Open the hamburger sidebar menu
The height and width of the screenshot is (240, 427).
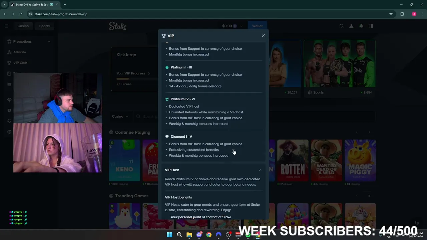7,26
